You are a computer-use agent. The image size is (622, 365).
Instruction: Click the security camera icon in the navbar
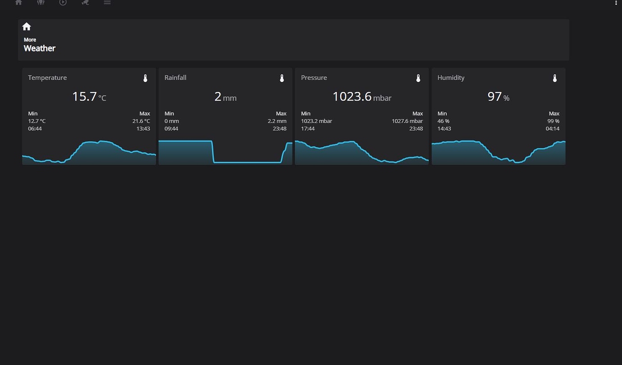click(x=85, y=3)
